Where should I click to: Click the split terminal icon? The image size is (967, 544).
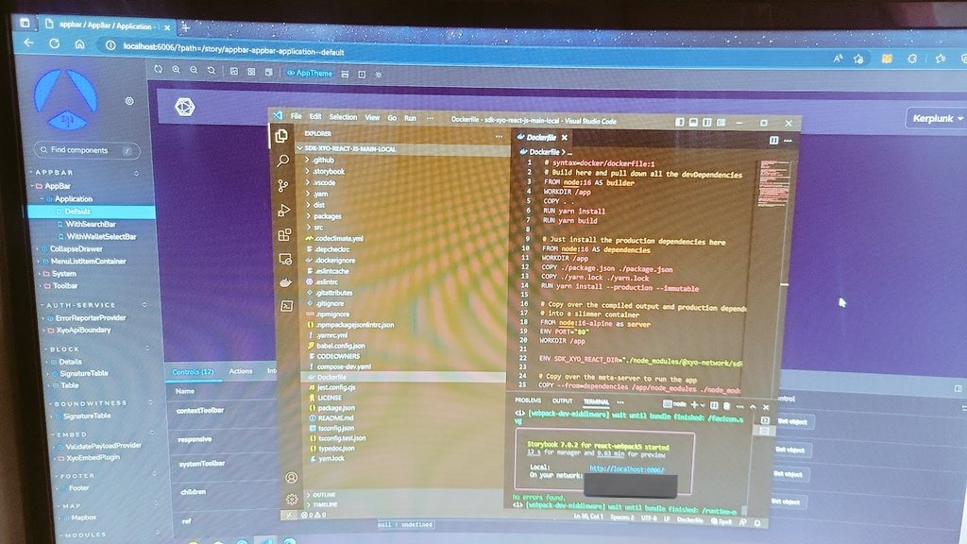[714, 405]
